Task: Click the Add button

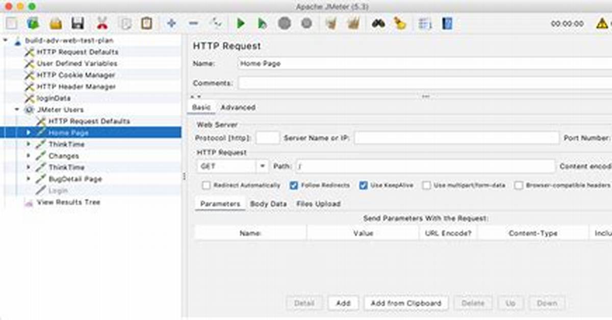Action: (x=343, y=303)
